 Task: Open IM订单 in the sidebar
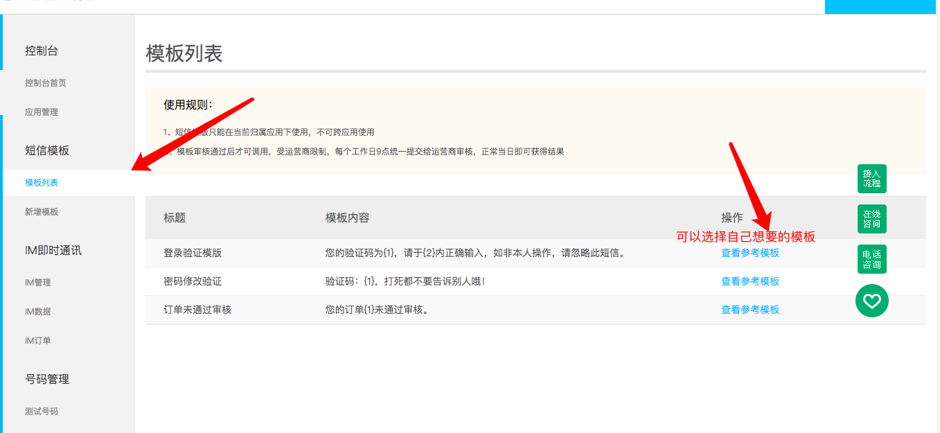38,341
